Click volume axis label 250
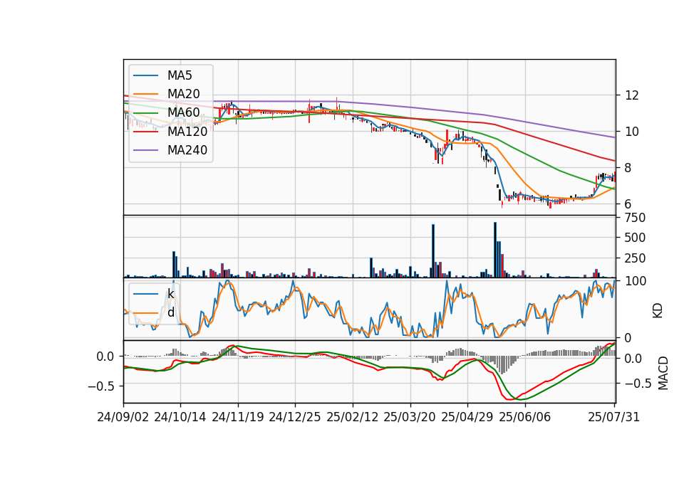This screenshot has height=491, width=684. pos(635,258)
